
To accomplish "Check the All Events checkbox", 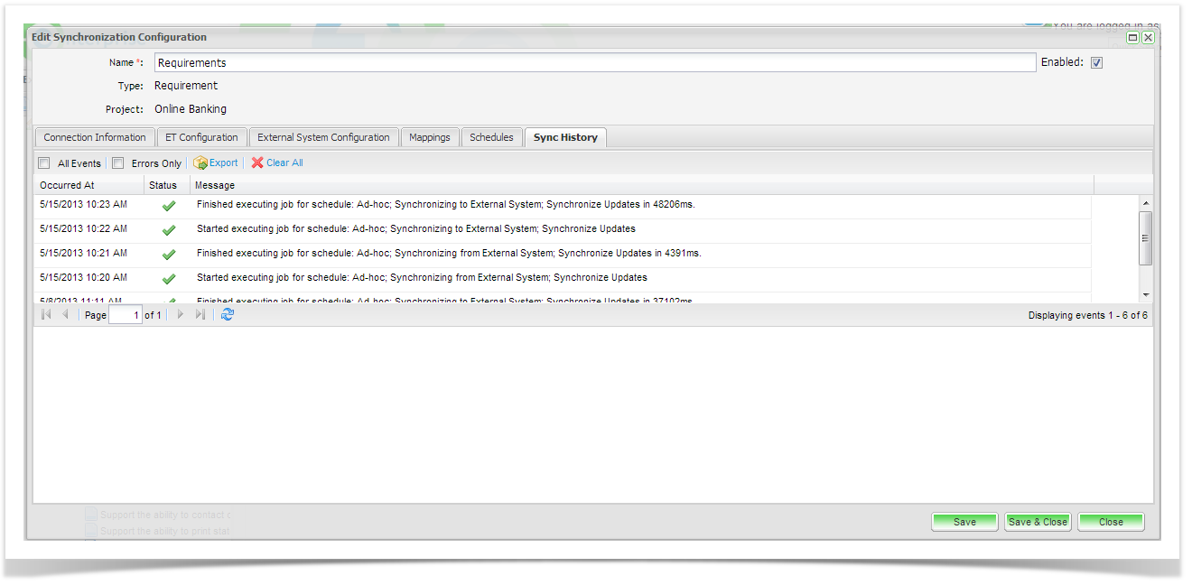I will click(44, 163).
